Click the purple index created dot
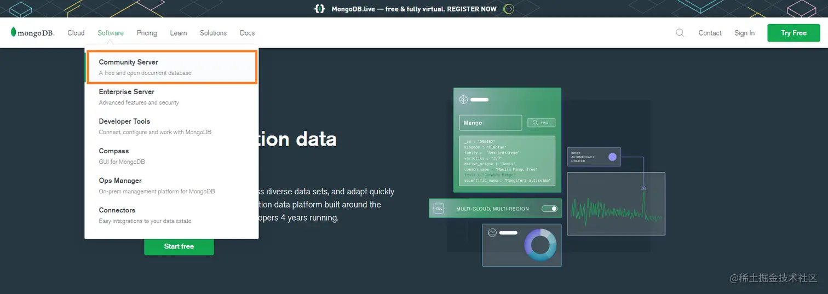Image resolution: width=828 pixels, height=294 pixels. click(x=612, y=157)
